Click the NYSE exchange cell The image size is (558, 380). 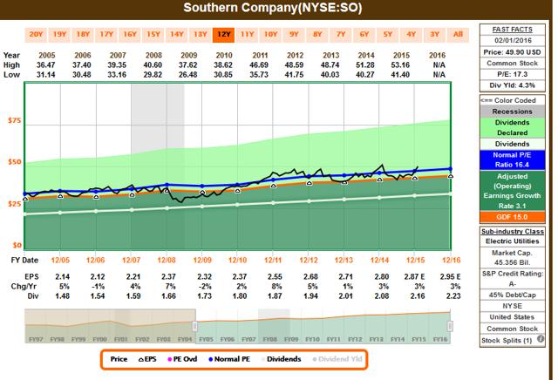pos(513,306)
